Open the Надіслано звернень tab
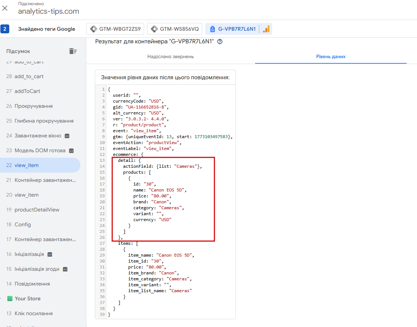This screenshot has width=417, height=327. [x=170, y=57]
